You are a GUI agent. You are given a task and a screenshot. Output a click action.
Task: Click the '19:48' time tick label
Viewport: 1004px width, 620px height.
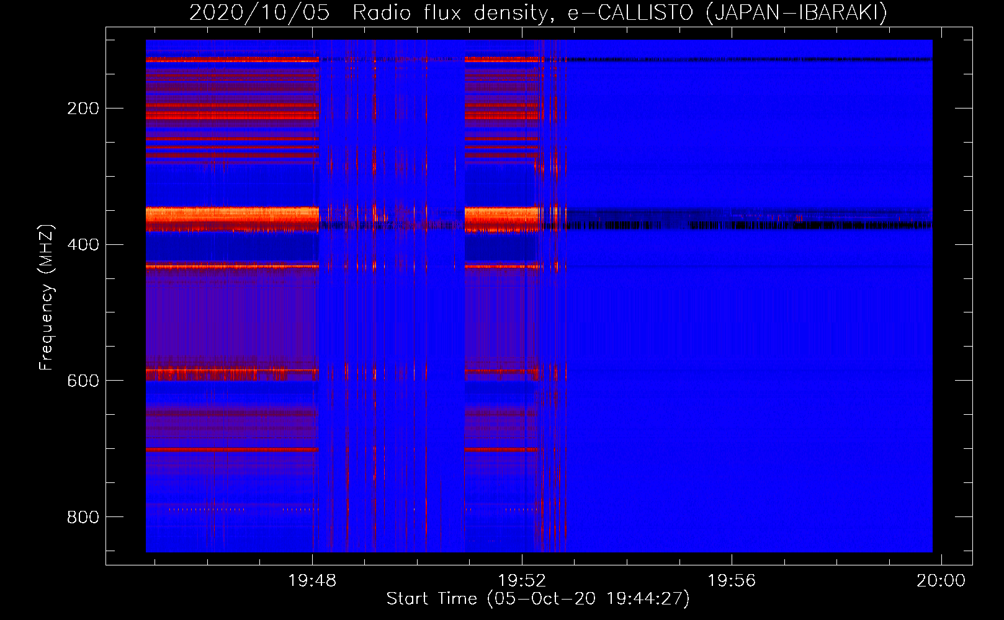coord(312,580)
